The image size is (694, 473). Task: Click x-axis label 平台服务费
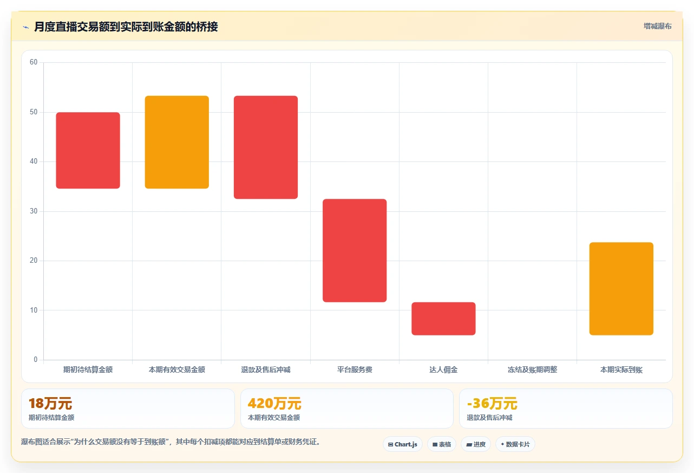click(x=355, y=370)
